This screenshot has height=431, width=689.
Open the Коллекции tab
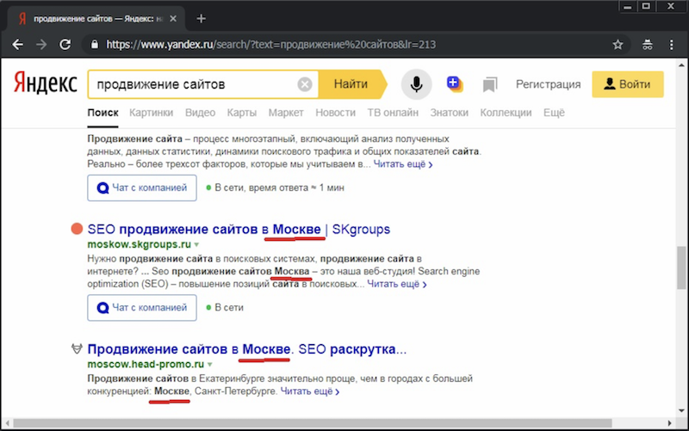[506, 113]
